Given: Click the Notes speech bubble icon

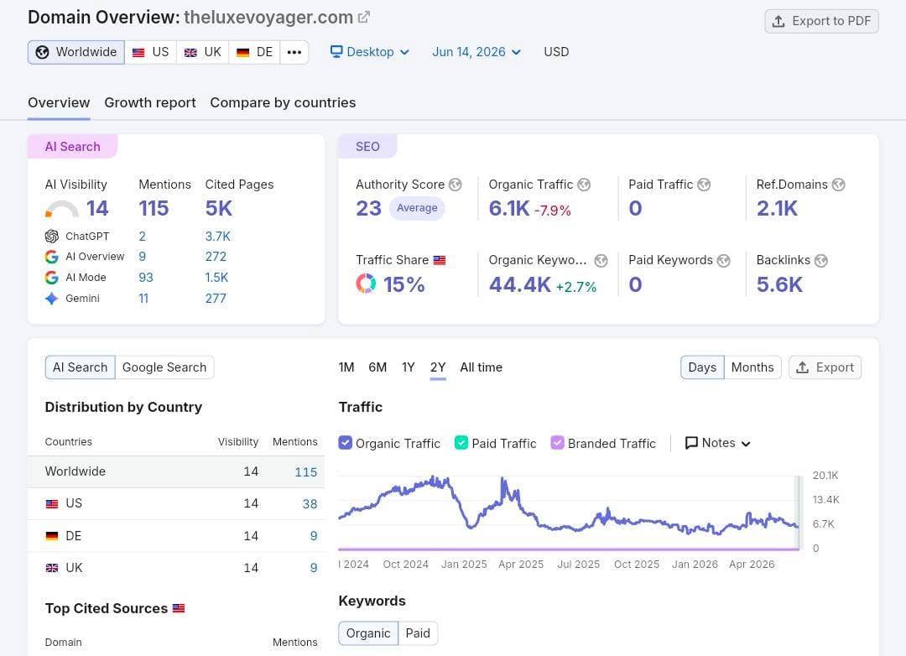Looking at the screenshot, I should 691,443.
